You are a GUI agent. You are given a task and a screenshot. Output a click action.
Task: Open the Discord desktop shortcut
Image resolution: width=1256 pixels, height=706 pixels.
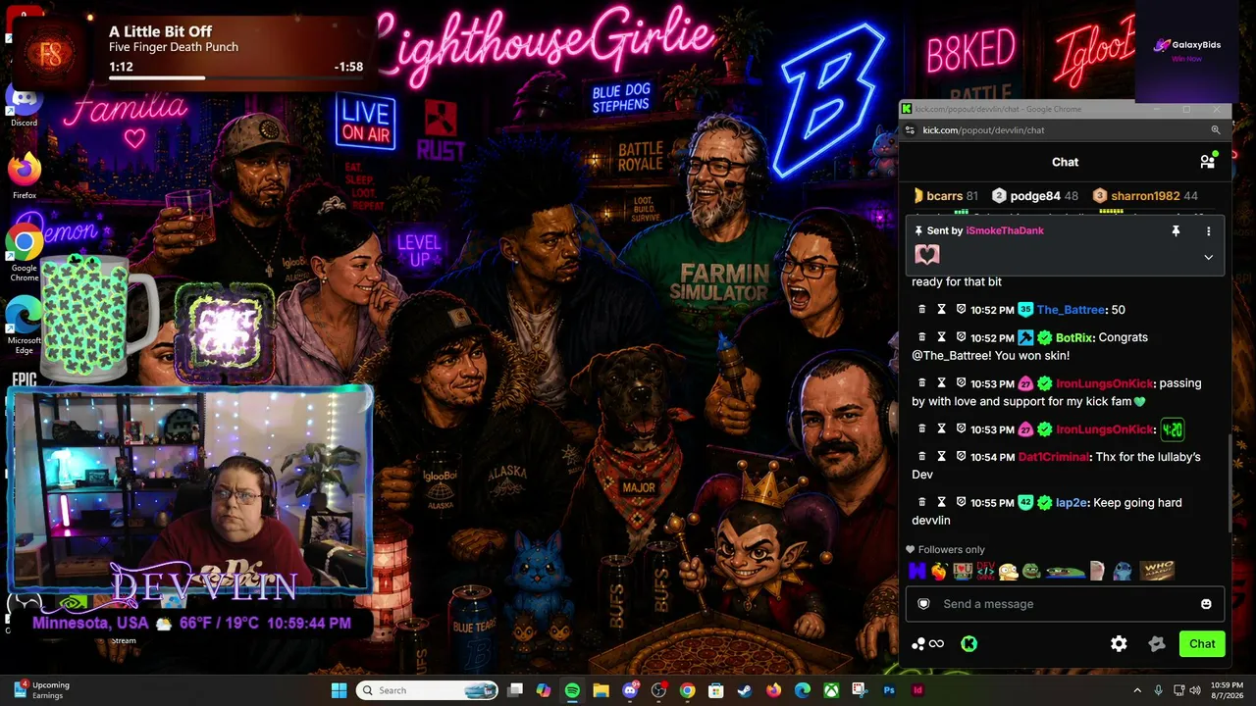tap(24, 105)
